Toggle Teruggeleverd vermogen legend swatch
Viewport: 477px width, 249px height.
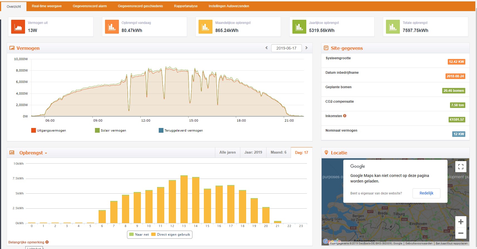tap(161, 130)
